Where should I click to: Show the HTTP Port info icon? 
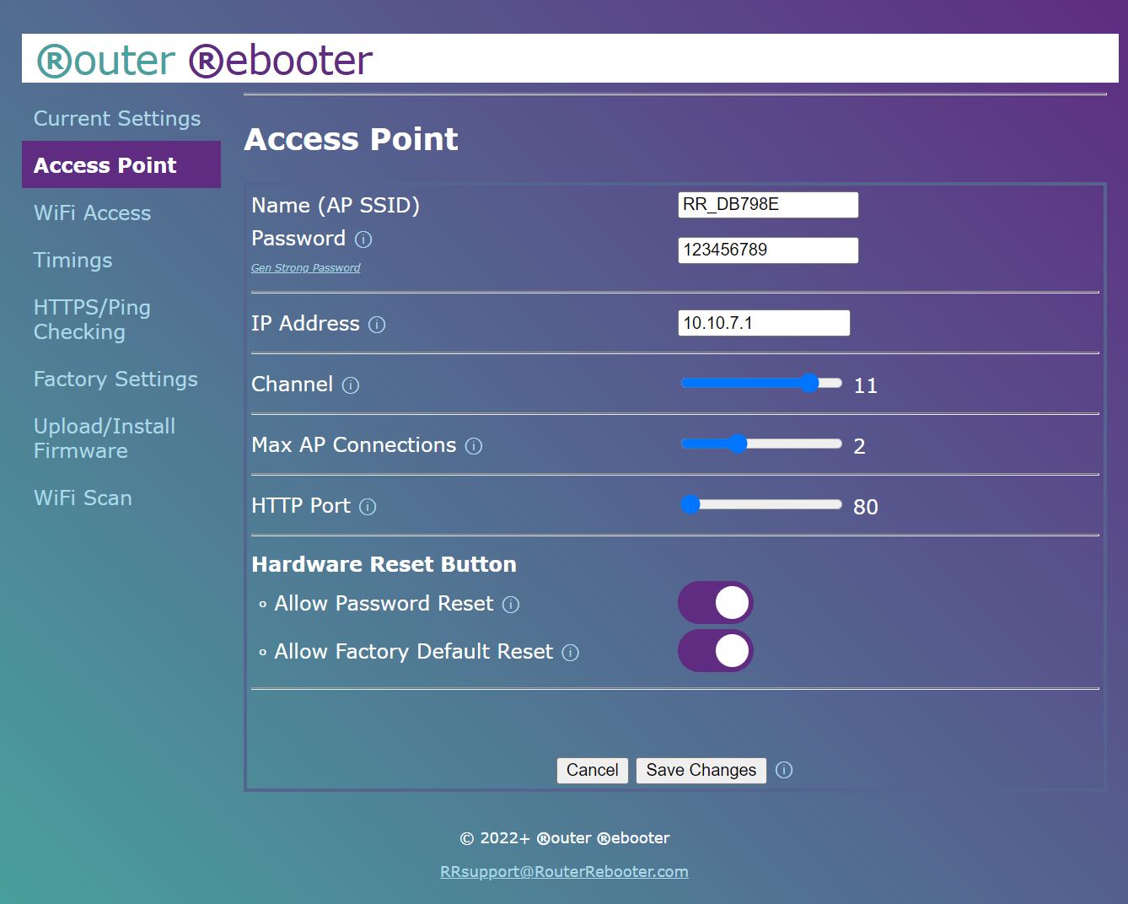pos(368,507)
